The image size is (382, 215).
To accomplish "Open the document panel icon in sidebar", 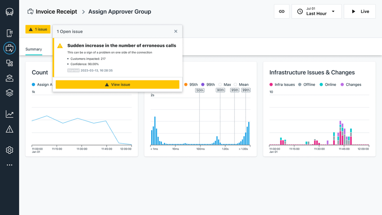I will (x=10, y=33).
